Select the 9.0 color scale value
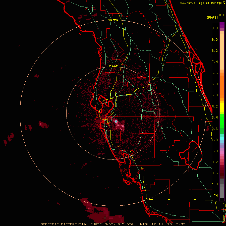This screenshot has width=226, height=226. point(215,39)
